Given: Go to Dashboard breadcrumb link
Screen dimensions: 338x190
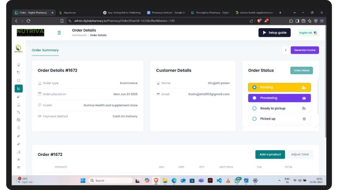Looking at the screenshot, I should (x=79, y=35).
